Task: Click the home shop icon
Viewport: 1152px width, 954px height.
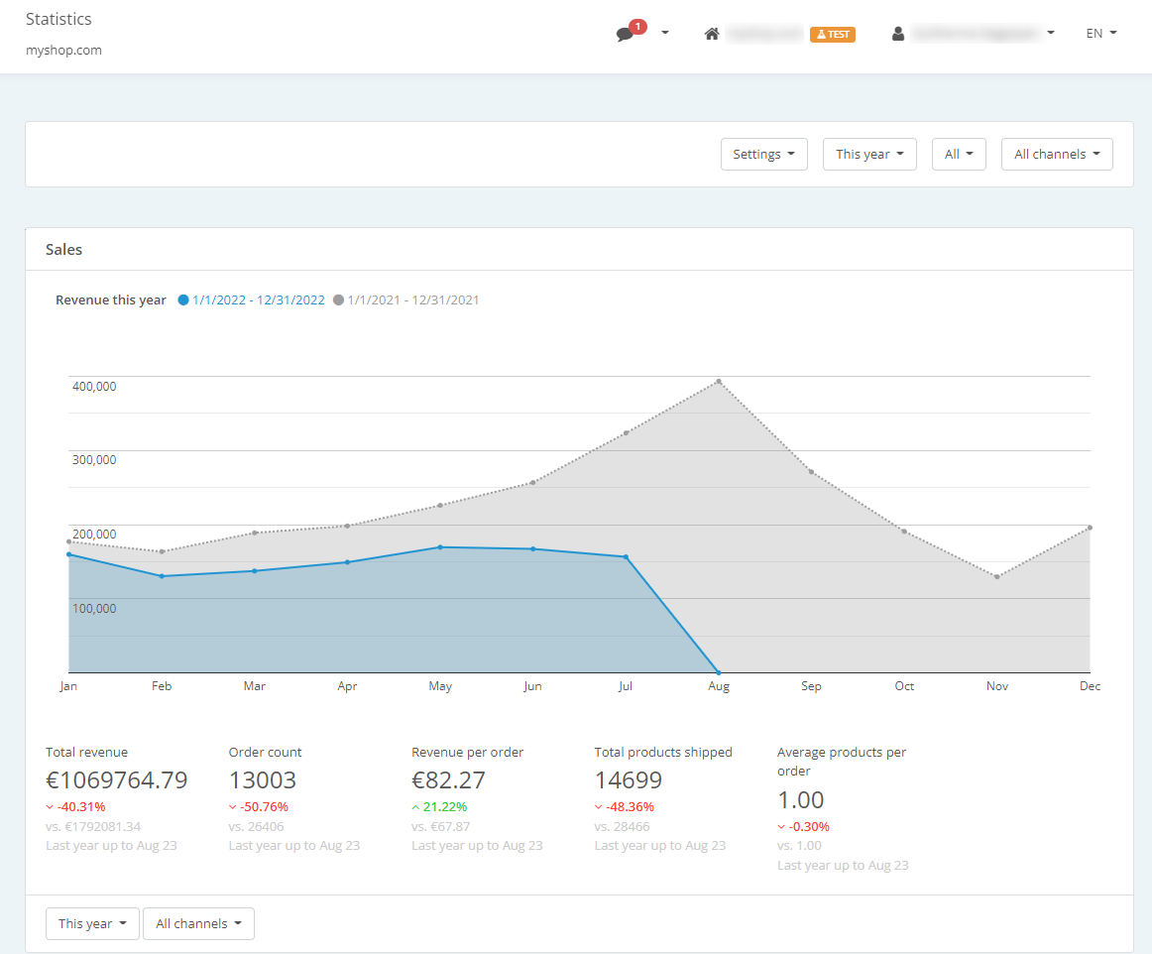Action: (711, 34)
